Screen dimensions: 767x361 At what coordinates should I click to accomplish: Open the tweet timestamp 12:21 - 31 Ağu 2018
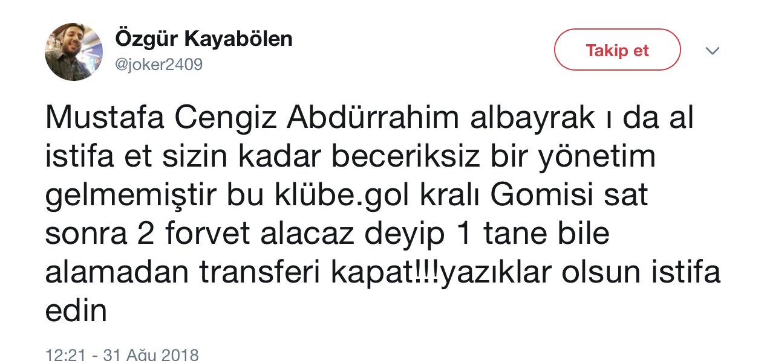pyautogui.click(x=122, y=354)
